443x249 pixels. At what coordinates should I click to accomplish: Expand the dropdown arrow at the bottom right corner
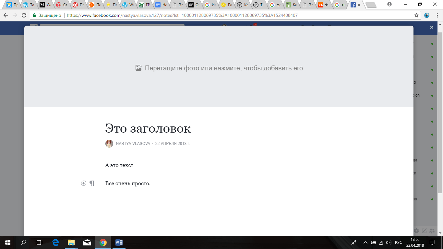440,233
